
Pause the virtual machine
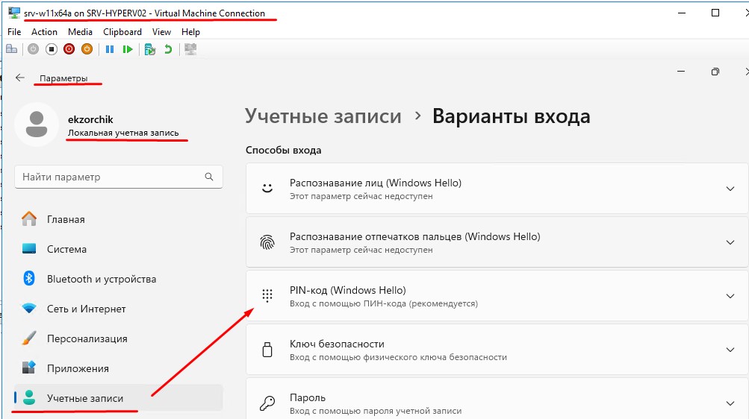coord(110,49)
